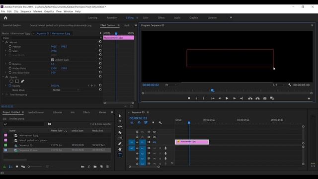Click Export Frame camera icon
Image resolution: width=318 pixels, height=179 pixels.
[x=265, y=98]
